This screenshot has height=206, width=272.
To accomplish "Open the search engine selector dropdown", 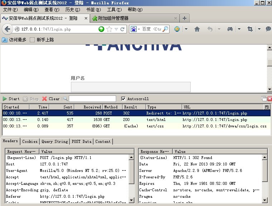I will pos(139,29).
